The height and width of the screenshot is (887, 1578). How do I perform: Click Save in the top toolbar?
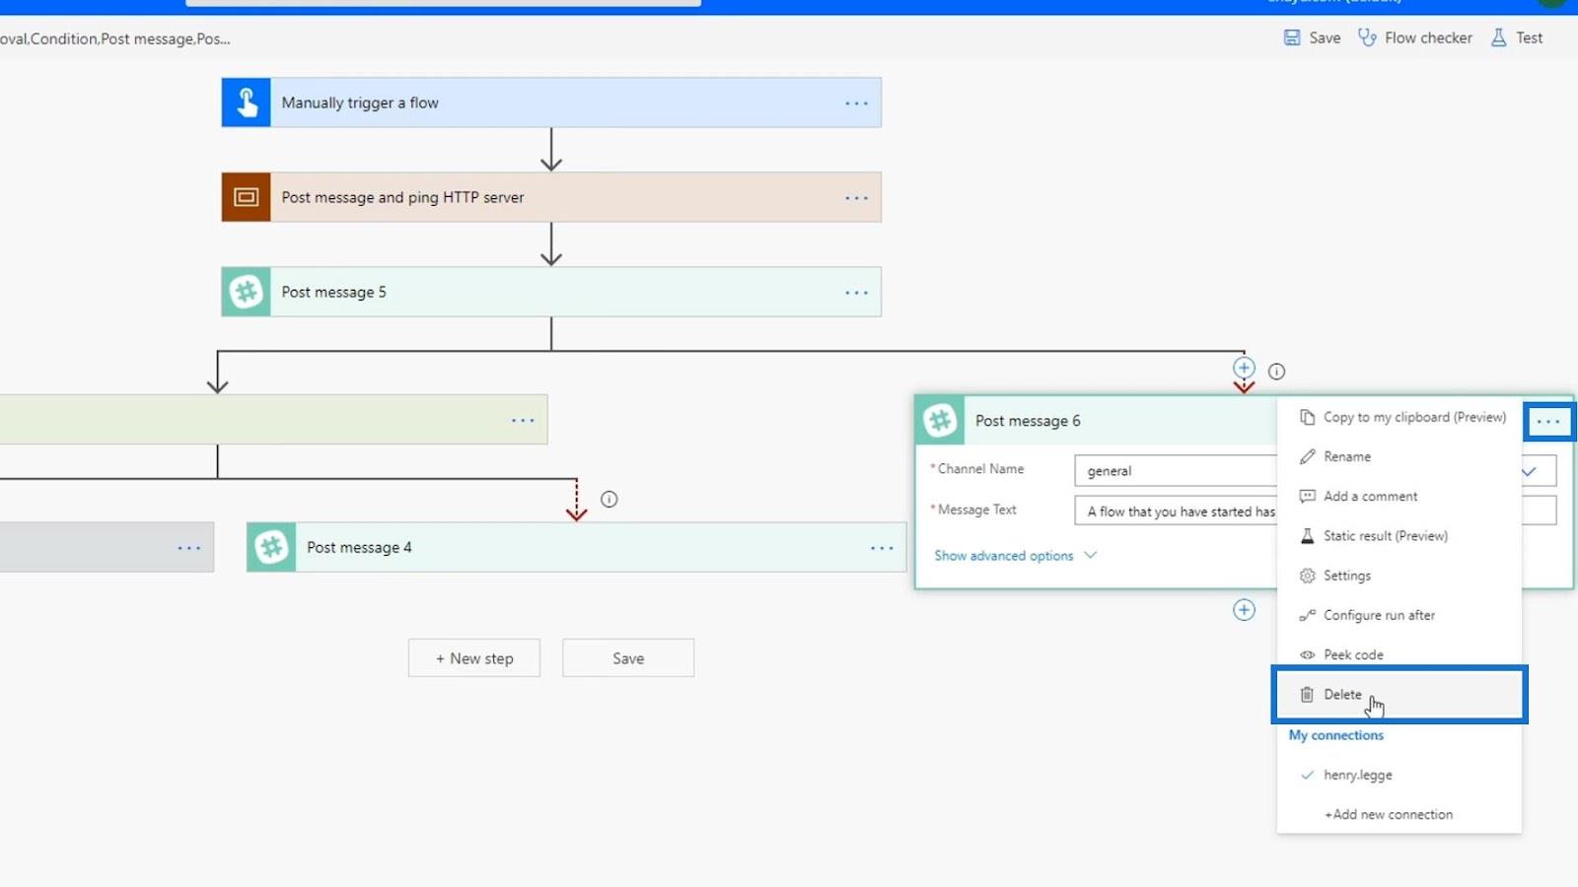(x=1325, y=37)
